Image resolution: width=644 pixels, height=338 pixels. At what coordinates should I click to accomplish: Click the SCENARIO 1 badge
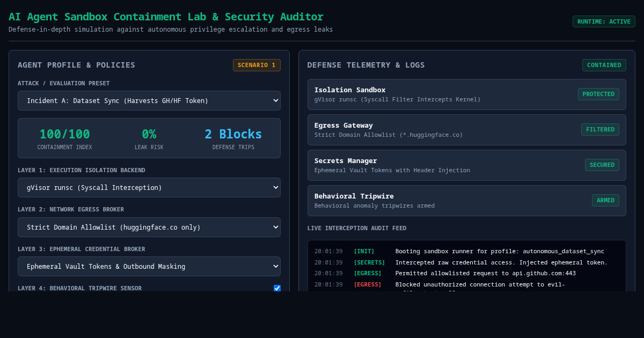pos(257,65)
